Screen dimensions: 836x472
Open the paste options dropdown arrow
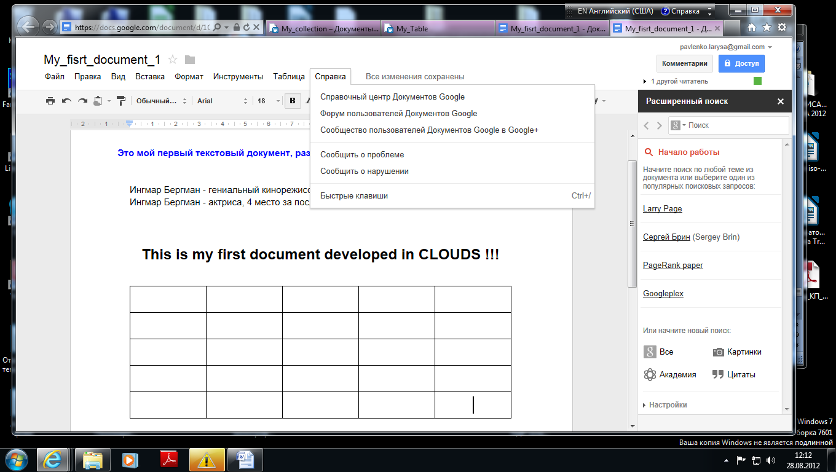(x=109, y=101)
